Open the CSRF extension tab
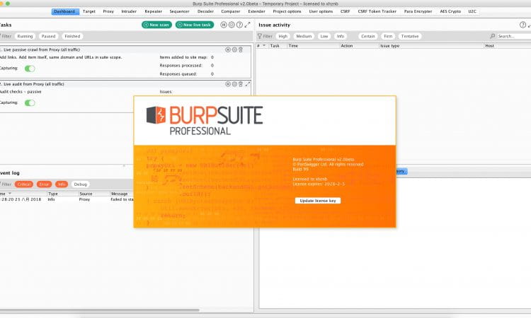The width and height of the screenshot is (531, 318). point(346,11)
